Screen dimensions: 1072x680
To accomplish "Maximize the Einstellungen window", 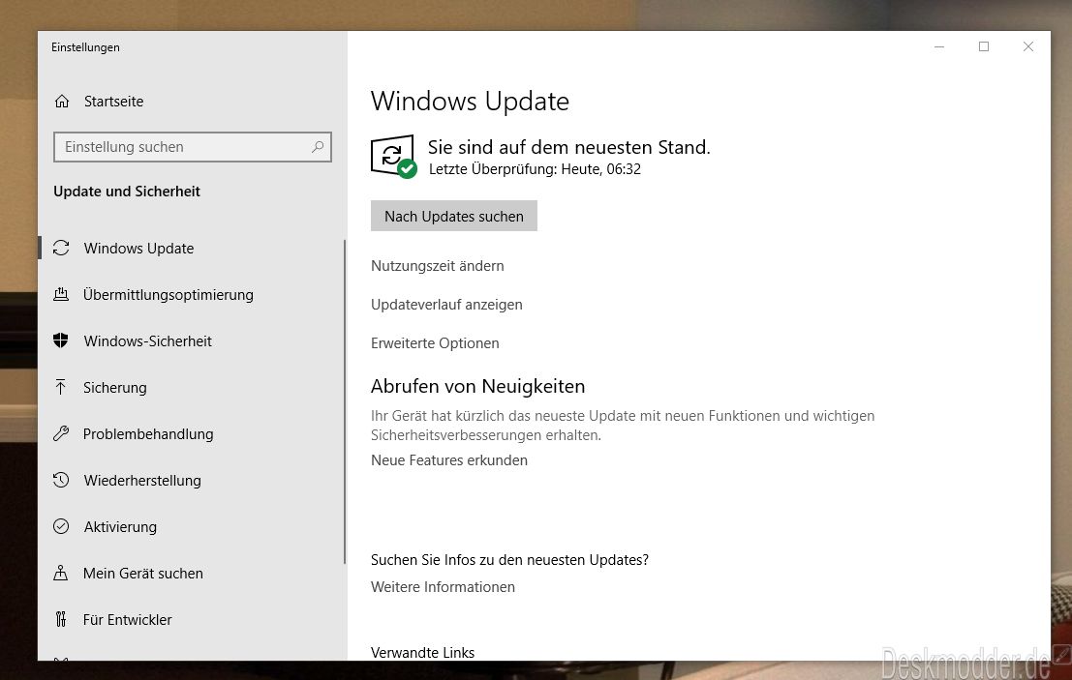I will [x=984, y=46].
